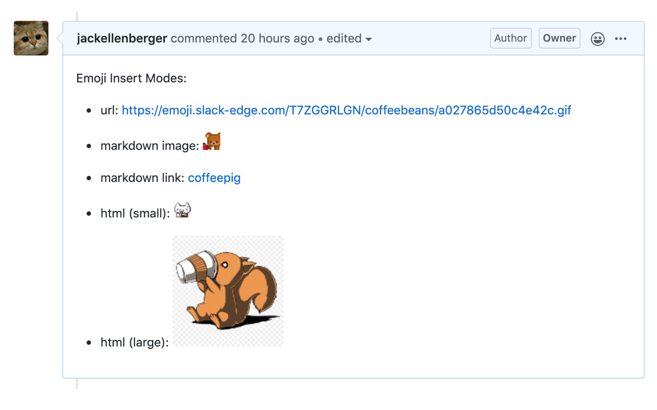Select the Emoji Insert Modes heading text
The height and width of the screenshot is (410, 657).
click(131, 78)
